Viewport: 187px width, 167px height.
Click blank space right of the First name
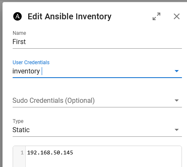point(104,42)
